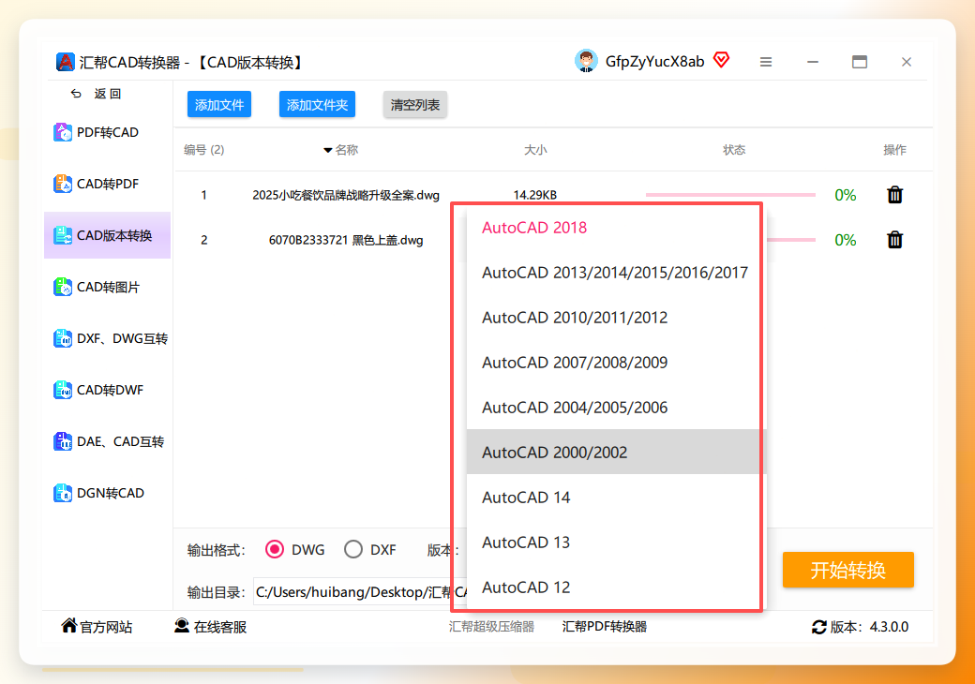Image resolution: width=975 pixels, height=684 pixels.
Task: Open the PDF转CAD menu item
Action: point(108,132)
